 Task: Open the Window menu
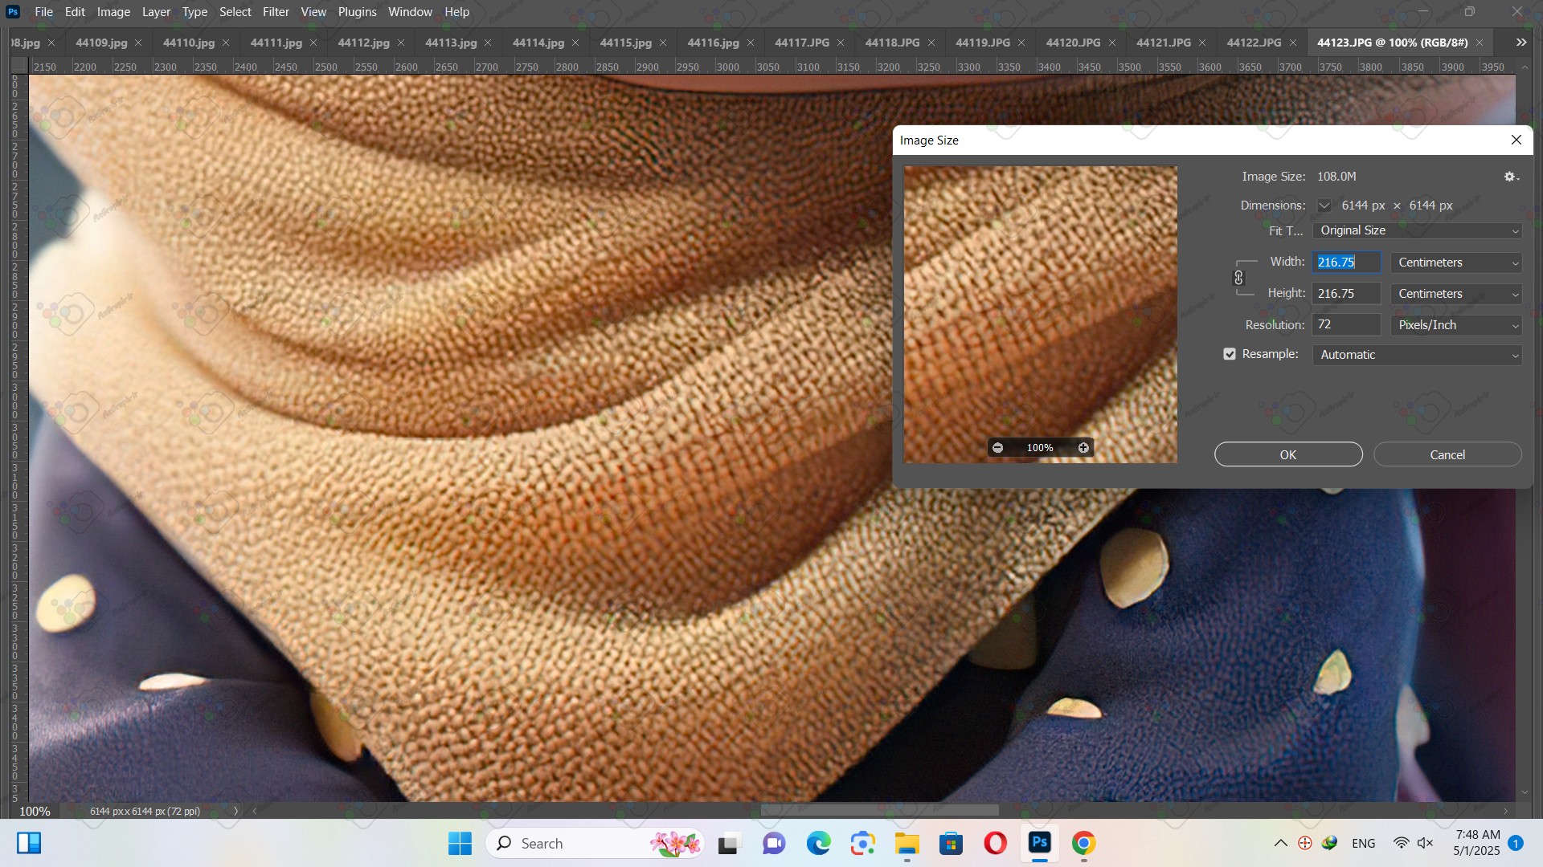[x=410, y=12]
